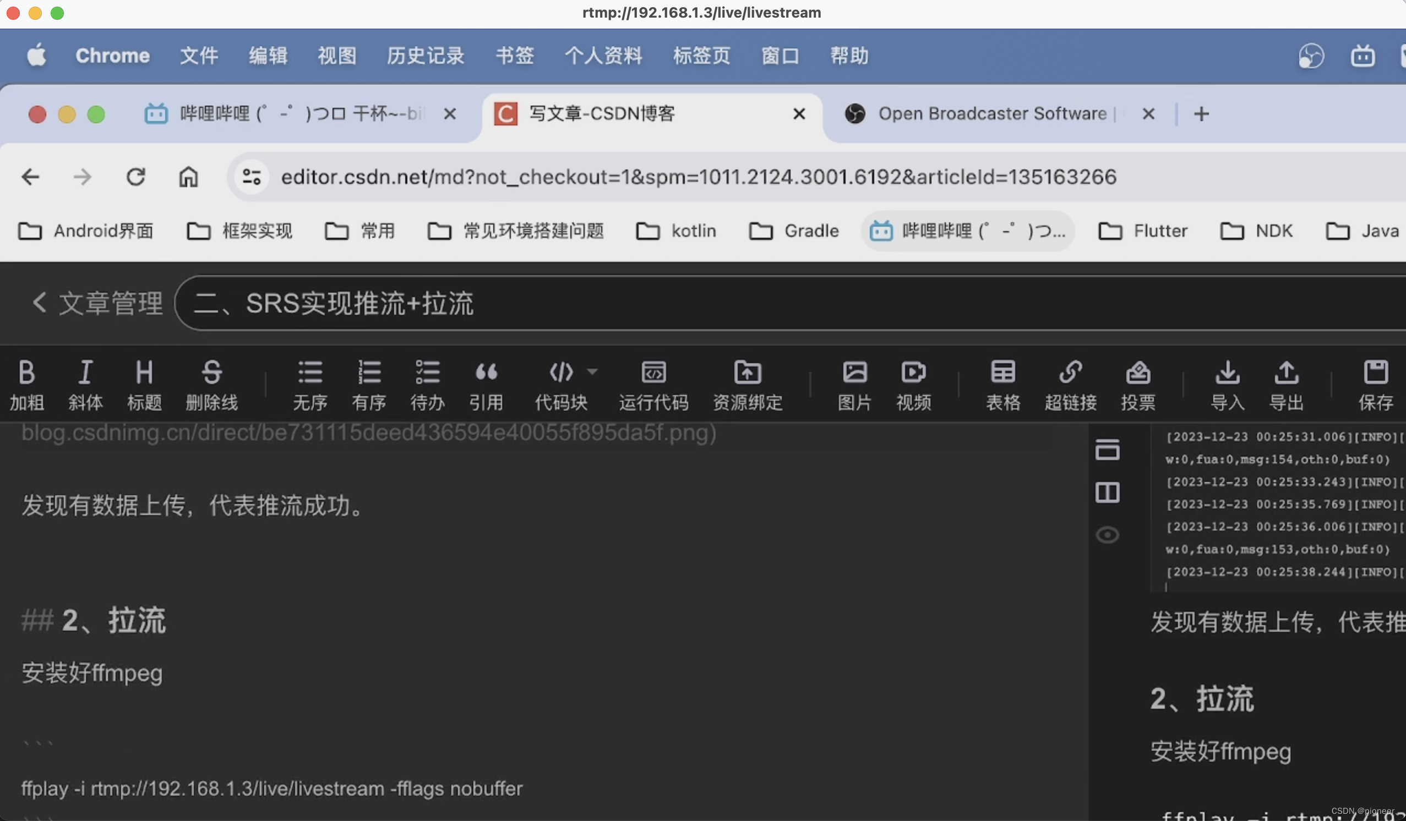Image resolution: width=1406 pixels, height=821 pixels.
Task: Open the 帮助 menu
Action: [x=849, y=56]
